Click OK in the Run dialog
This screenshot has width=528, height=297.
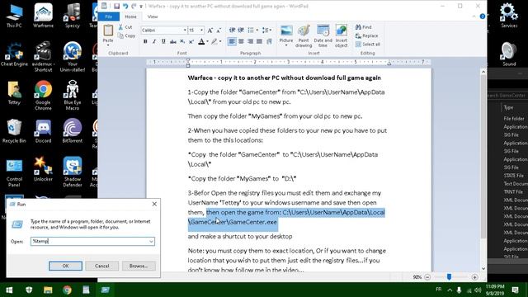[x=66, y=266]
